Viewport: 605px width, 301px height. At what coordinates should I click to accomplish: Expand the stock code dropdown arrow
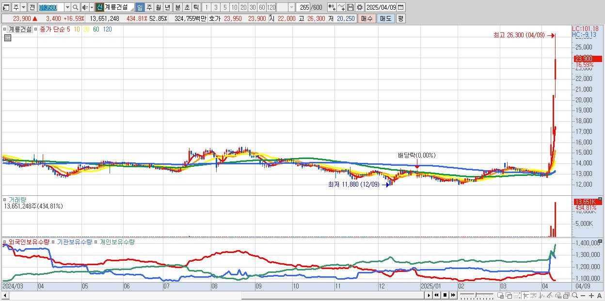67,7
